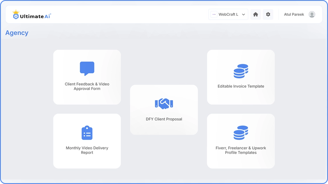Go to the home page via house icon
Viewport: 328px width, 184px height.
point(255,14)
